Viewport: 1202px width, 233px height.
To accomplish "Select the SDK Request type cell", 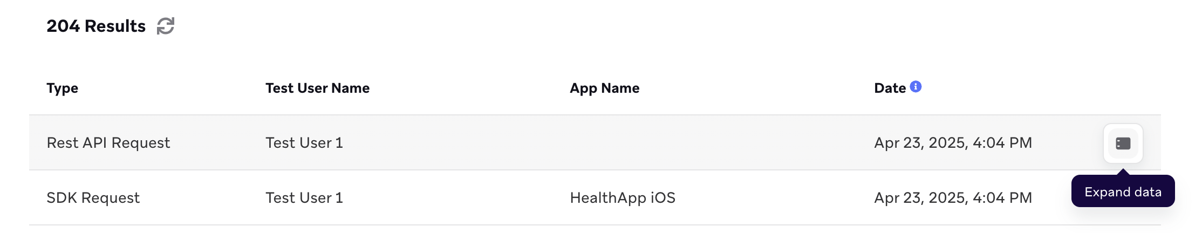I will [93, 198].
